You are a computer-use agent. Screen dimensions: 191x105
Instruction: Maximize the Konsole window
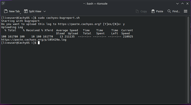click(x=182, y=4)
